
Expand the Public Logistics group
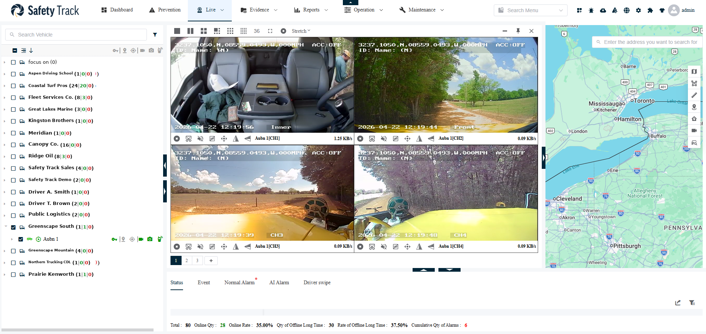[x=4, y=216]
